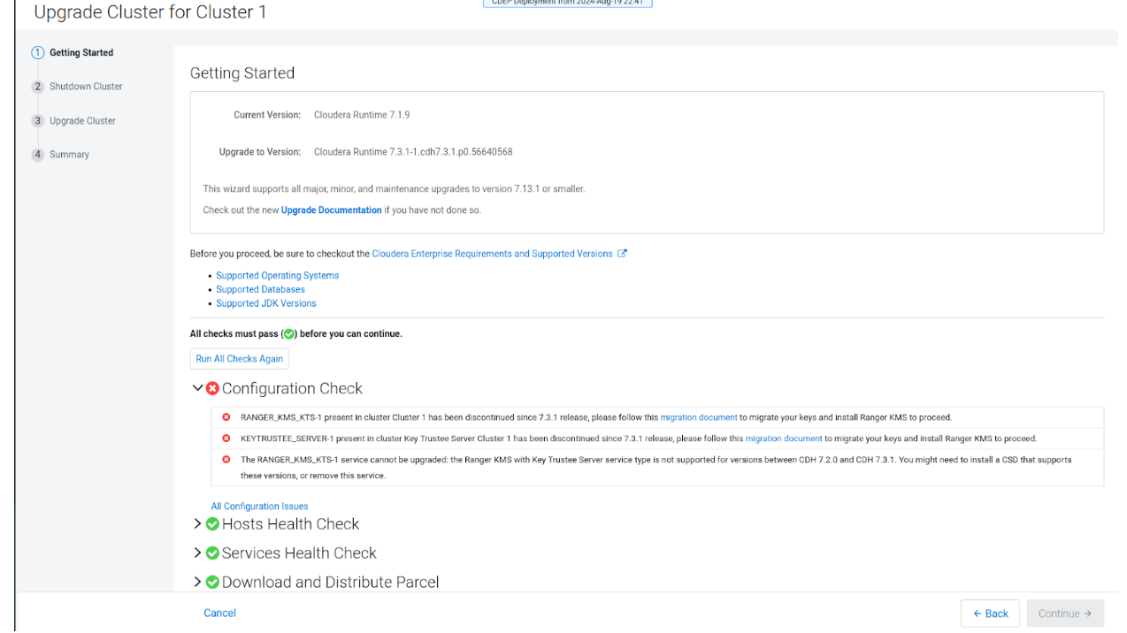Screen dimensions: 1127x633
Task: Click the Services Health Check green checkmark
Action: coord(212,553)
